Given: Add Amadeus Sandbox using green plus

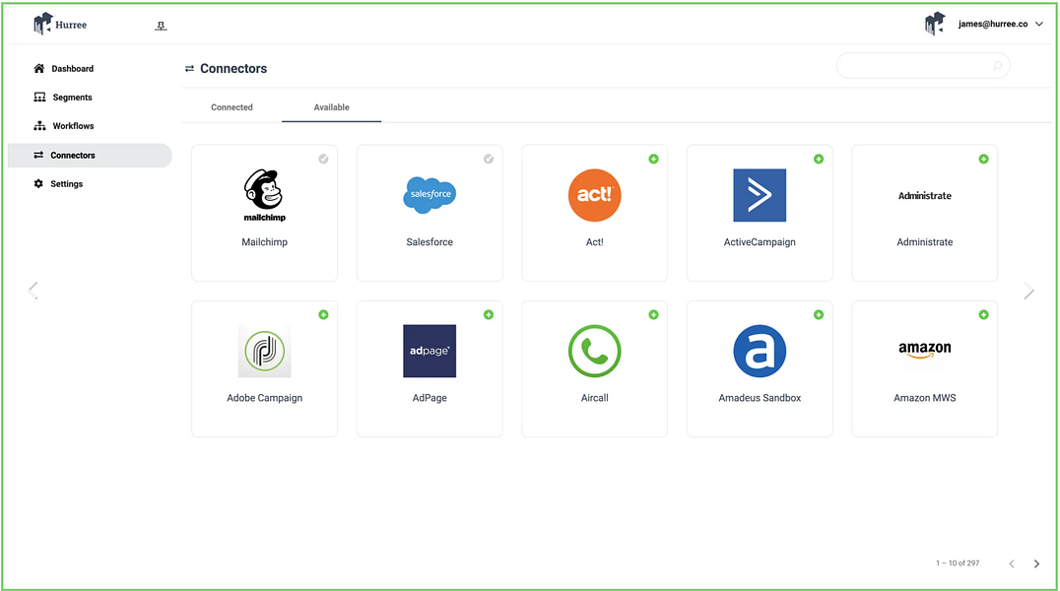Looking at the screenshot, I should coord(819,314).
